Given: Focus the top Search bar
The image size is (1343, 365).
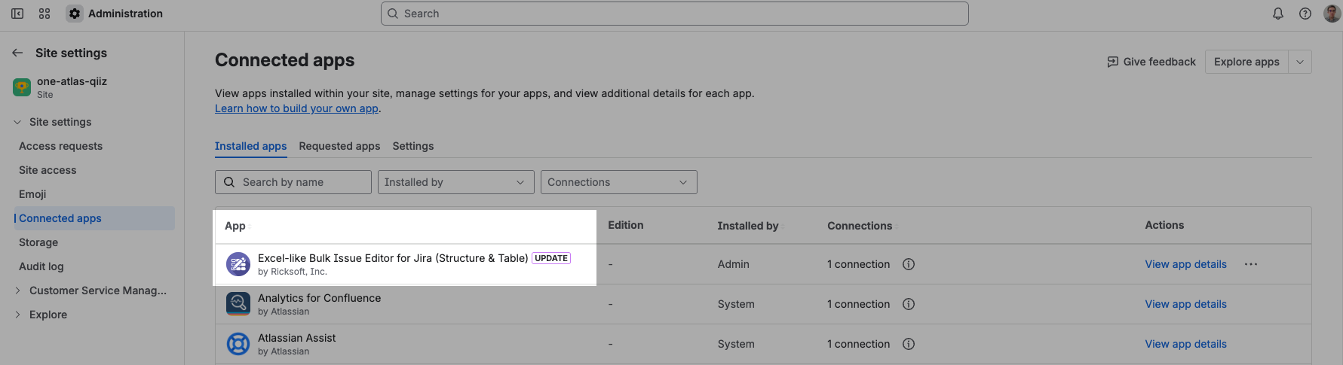Looking at the screenshot, I should [x=675, y=14].
